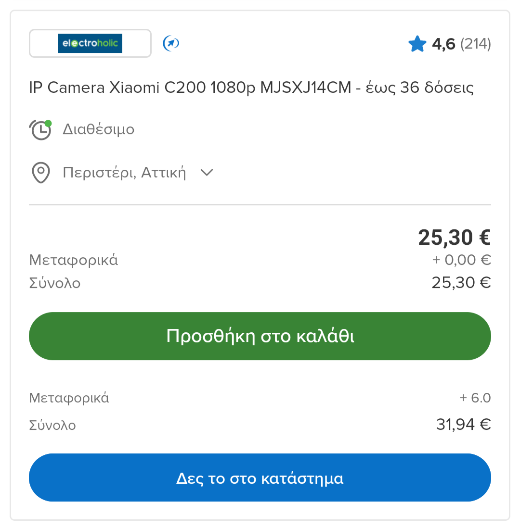Click the alarm clock availability icon
This screenshot has width=520, height=527.
pyautogui.click(x=41, y=130)
